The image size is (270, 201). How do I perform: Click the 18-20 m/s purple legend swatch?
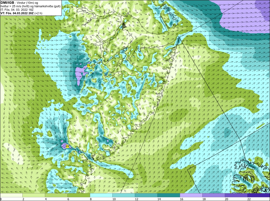(214, 195)
